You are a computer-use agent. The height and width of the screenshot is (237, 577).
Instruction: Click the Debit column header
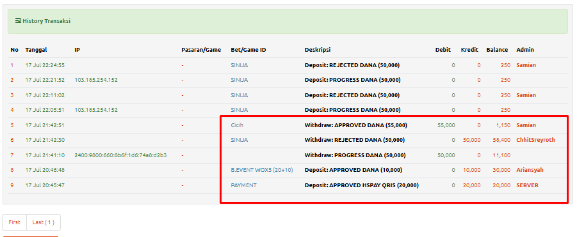coord(443,50)
